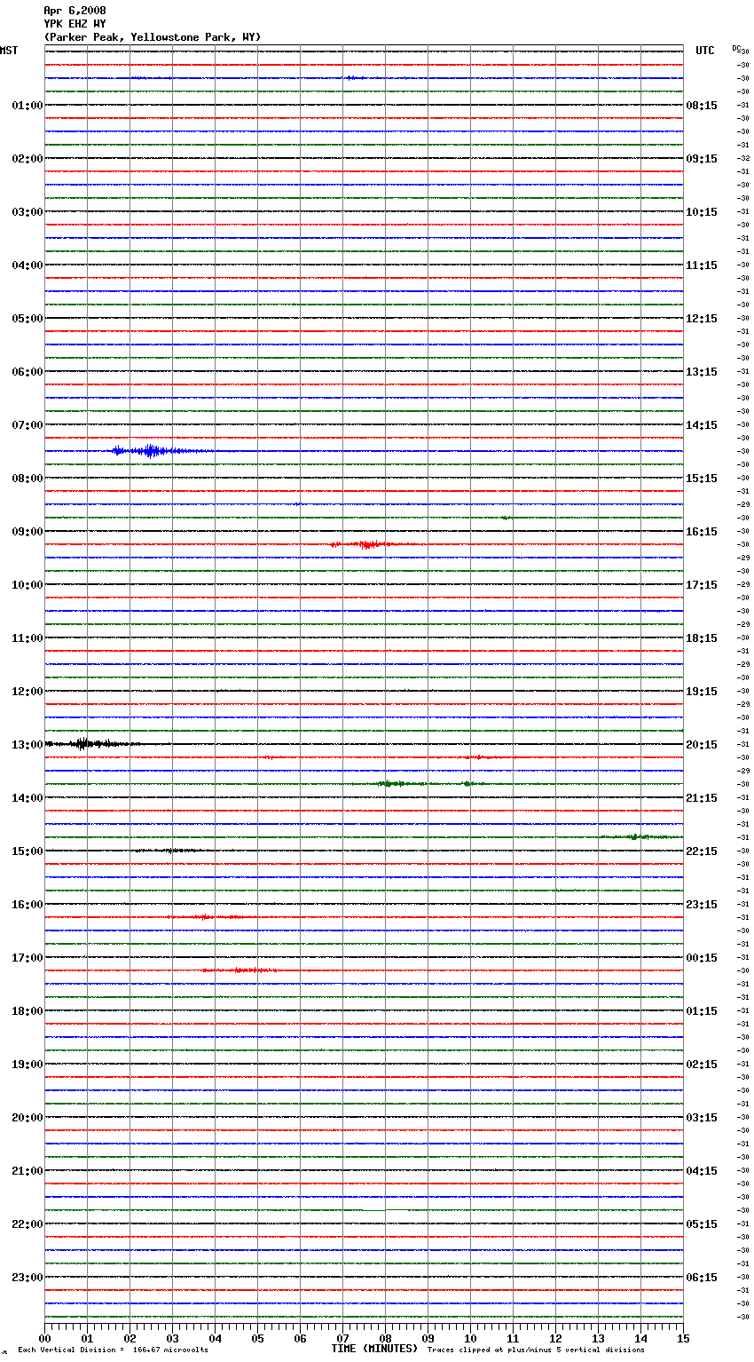Click minute tick "03" on bottom axis
This screenshot has height=1362, width=754.
[x=172, y=1338]
